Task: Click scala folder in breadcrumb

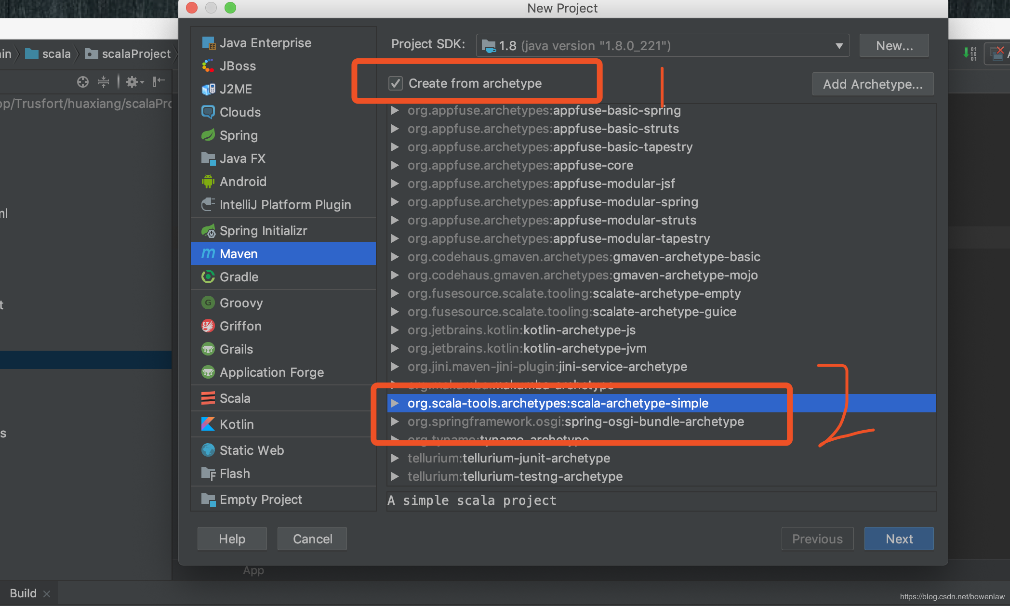Action: (48, 54)
